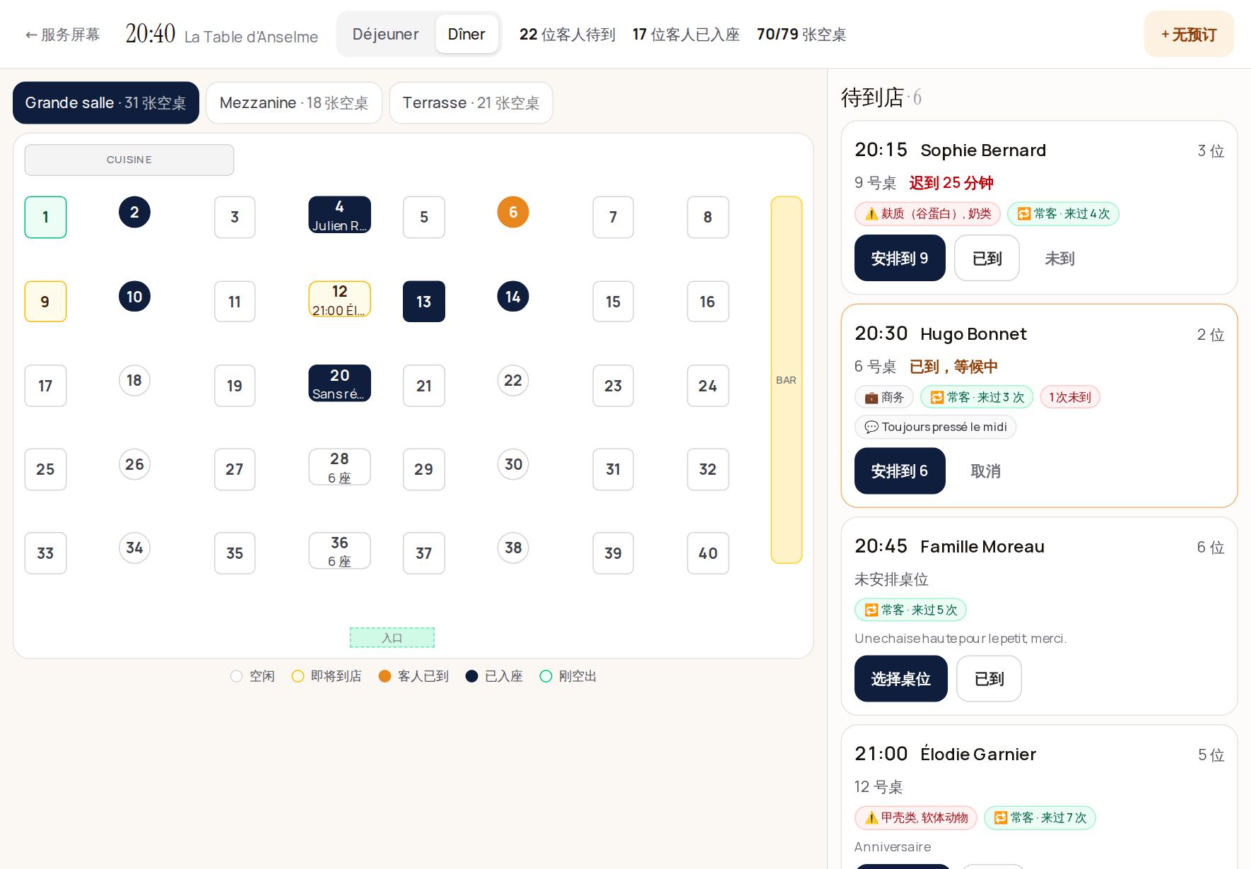Click Hugo Bonnet's 1次未到 tag
Viewport: 1251px width, 869px height.
tap(1070, 398)
